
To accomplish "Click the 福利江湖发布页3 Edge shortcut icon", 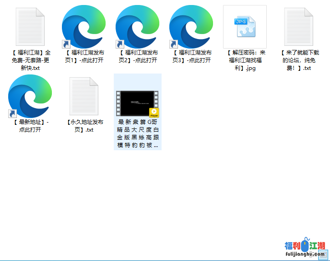I will (191, 27).
